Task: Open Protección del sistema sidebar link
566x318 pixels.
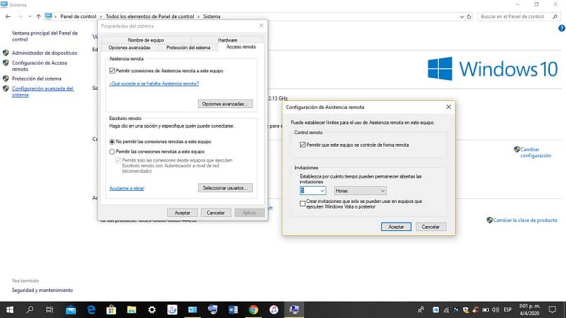Action: click(37, 79)
